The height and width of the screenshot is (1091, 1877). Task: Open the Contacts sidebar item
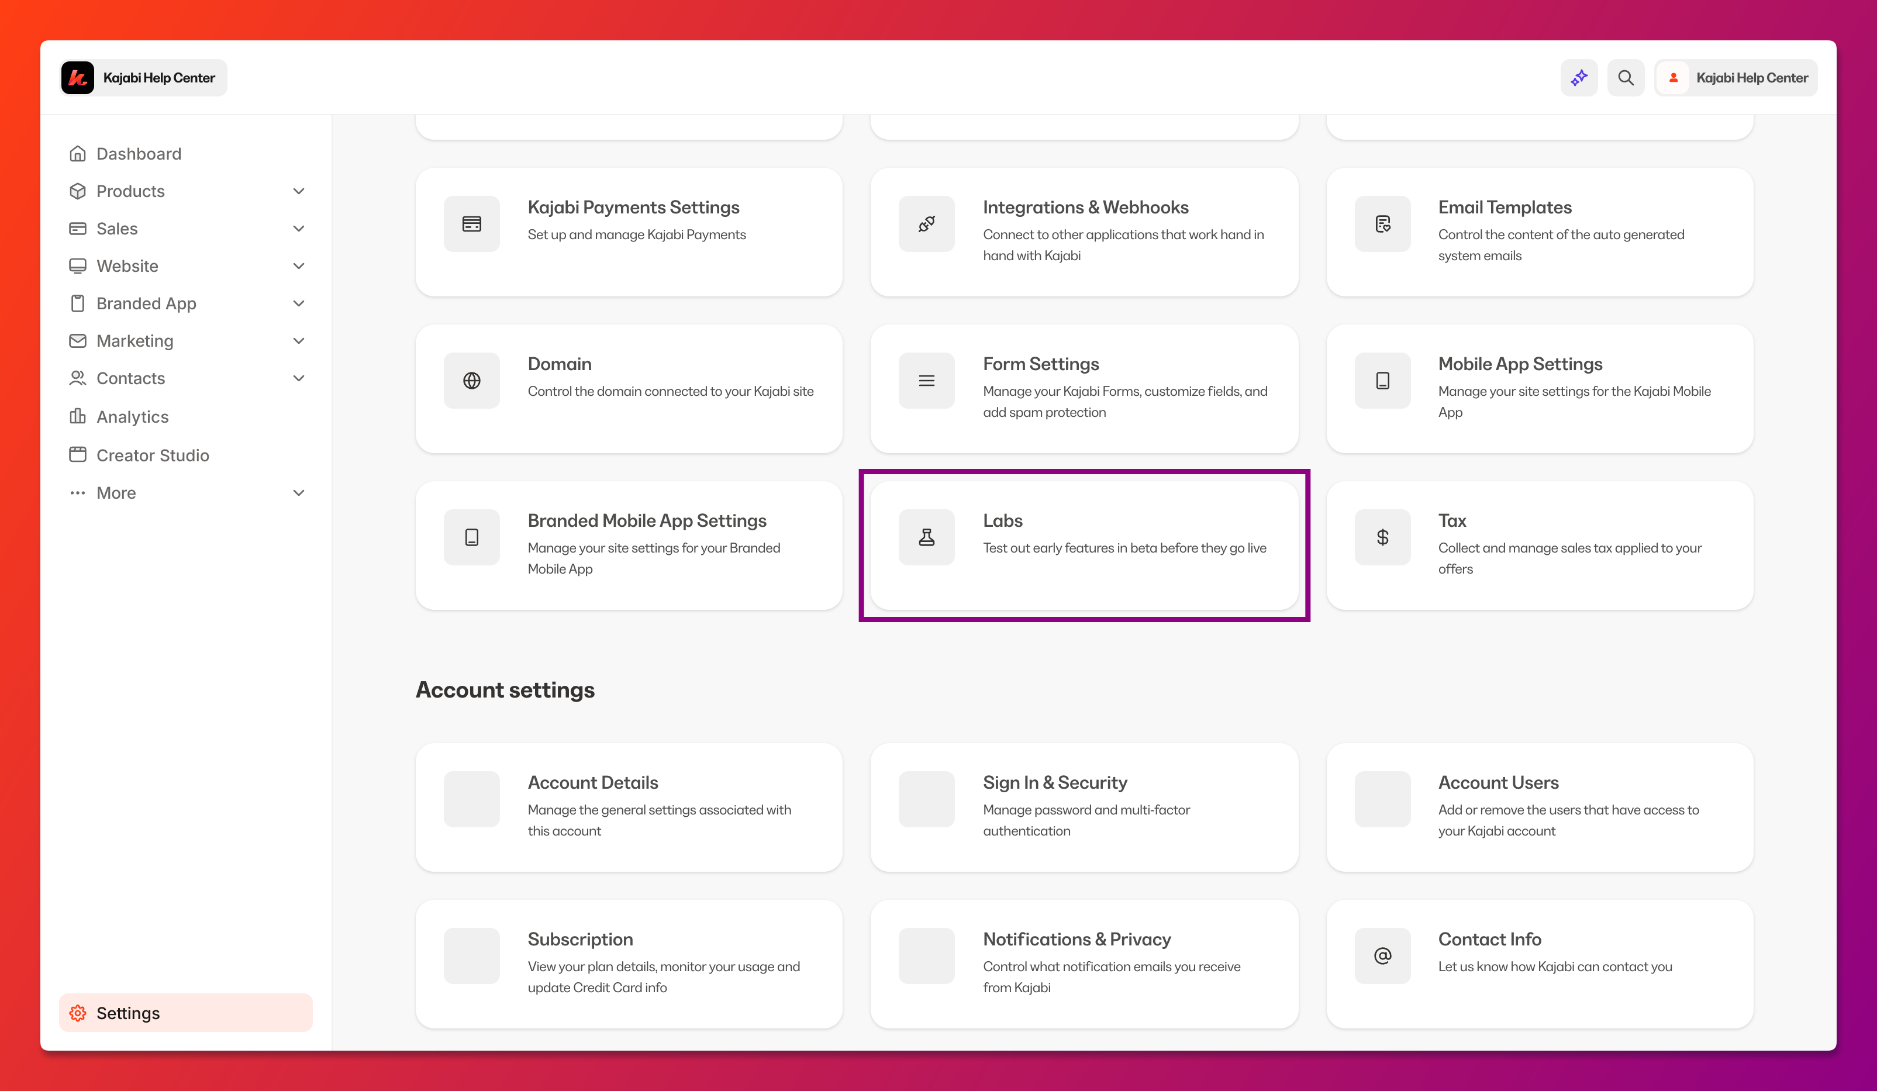point(185,378)
